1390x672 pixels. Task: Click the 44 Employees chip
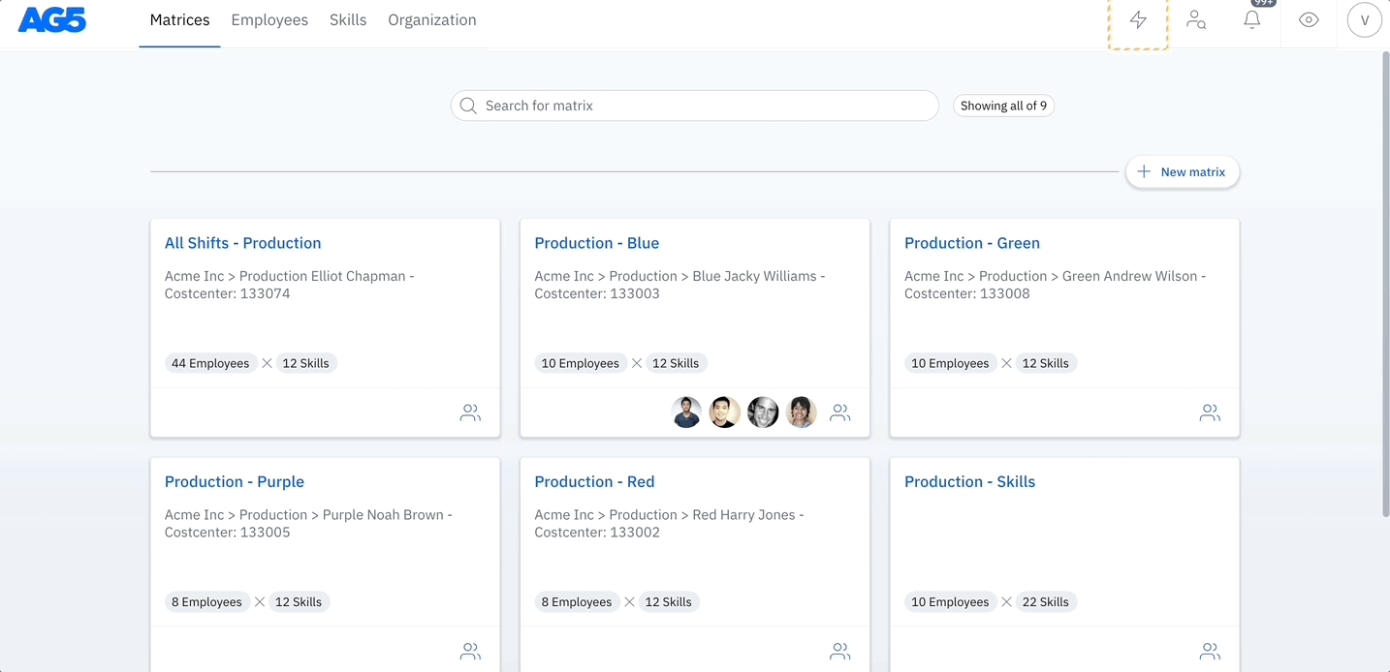click(x=210, y=363)
